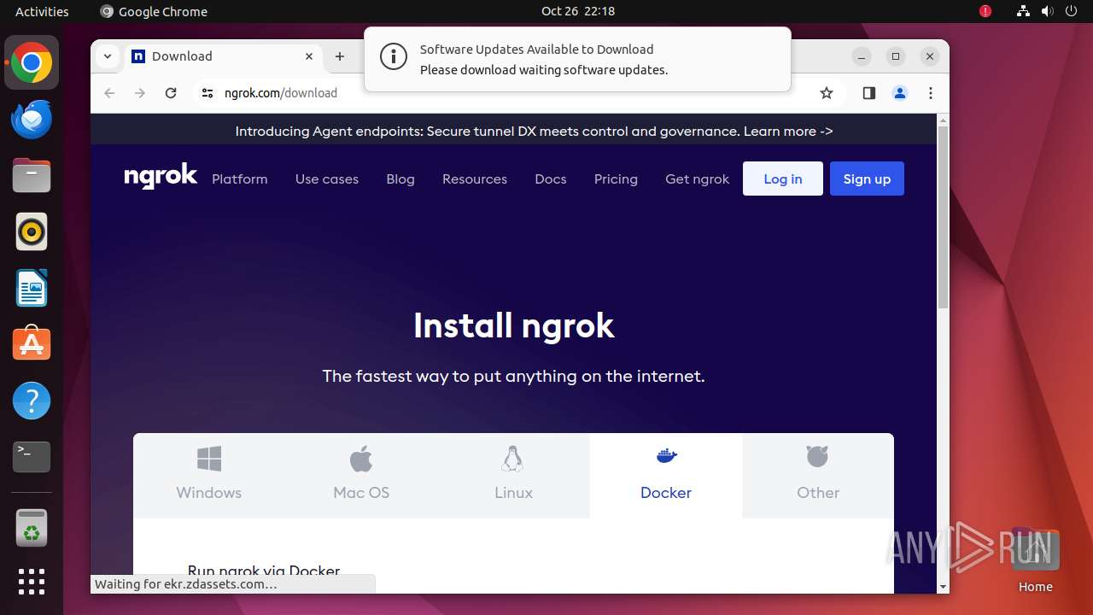
Task: Open the Resources nav menu
Action: tap(475, 179)
